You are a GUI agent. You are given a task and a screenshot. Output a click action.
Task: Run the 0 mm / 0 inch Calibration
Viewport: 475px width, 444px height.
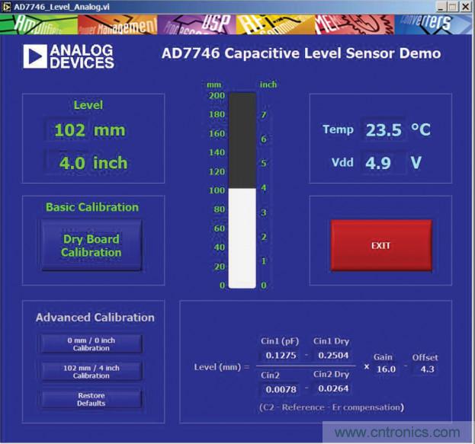click(x=91, y=343)
